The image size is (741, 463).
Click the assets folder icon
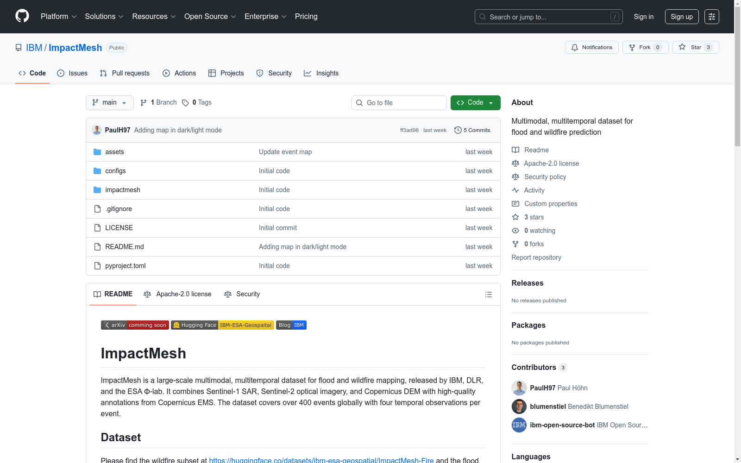[x=97, y=152]
